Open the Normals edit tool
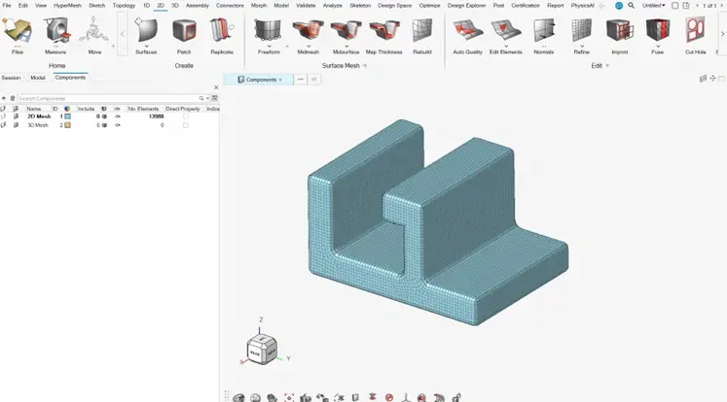 click(x=543, y=34)
